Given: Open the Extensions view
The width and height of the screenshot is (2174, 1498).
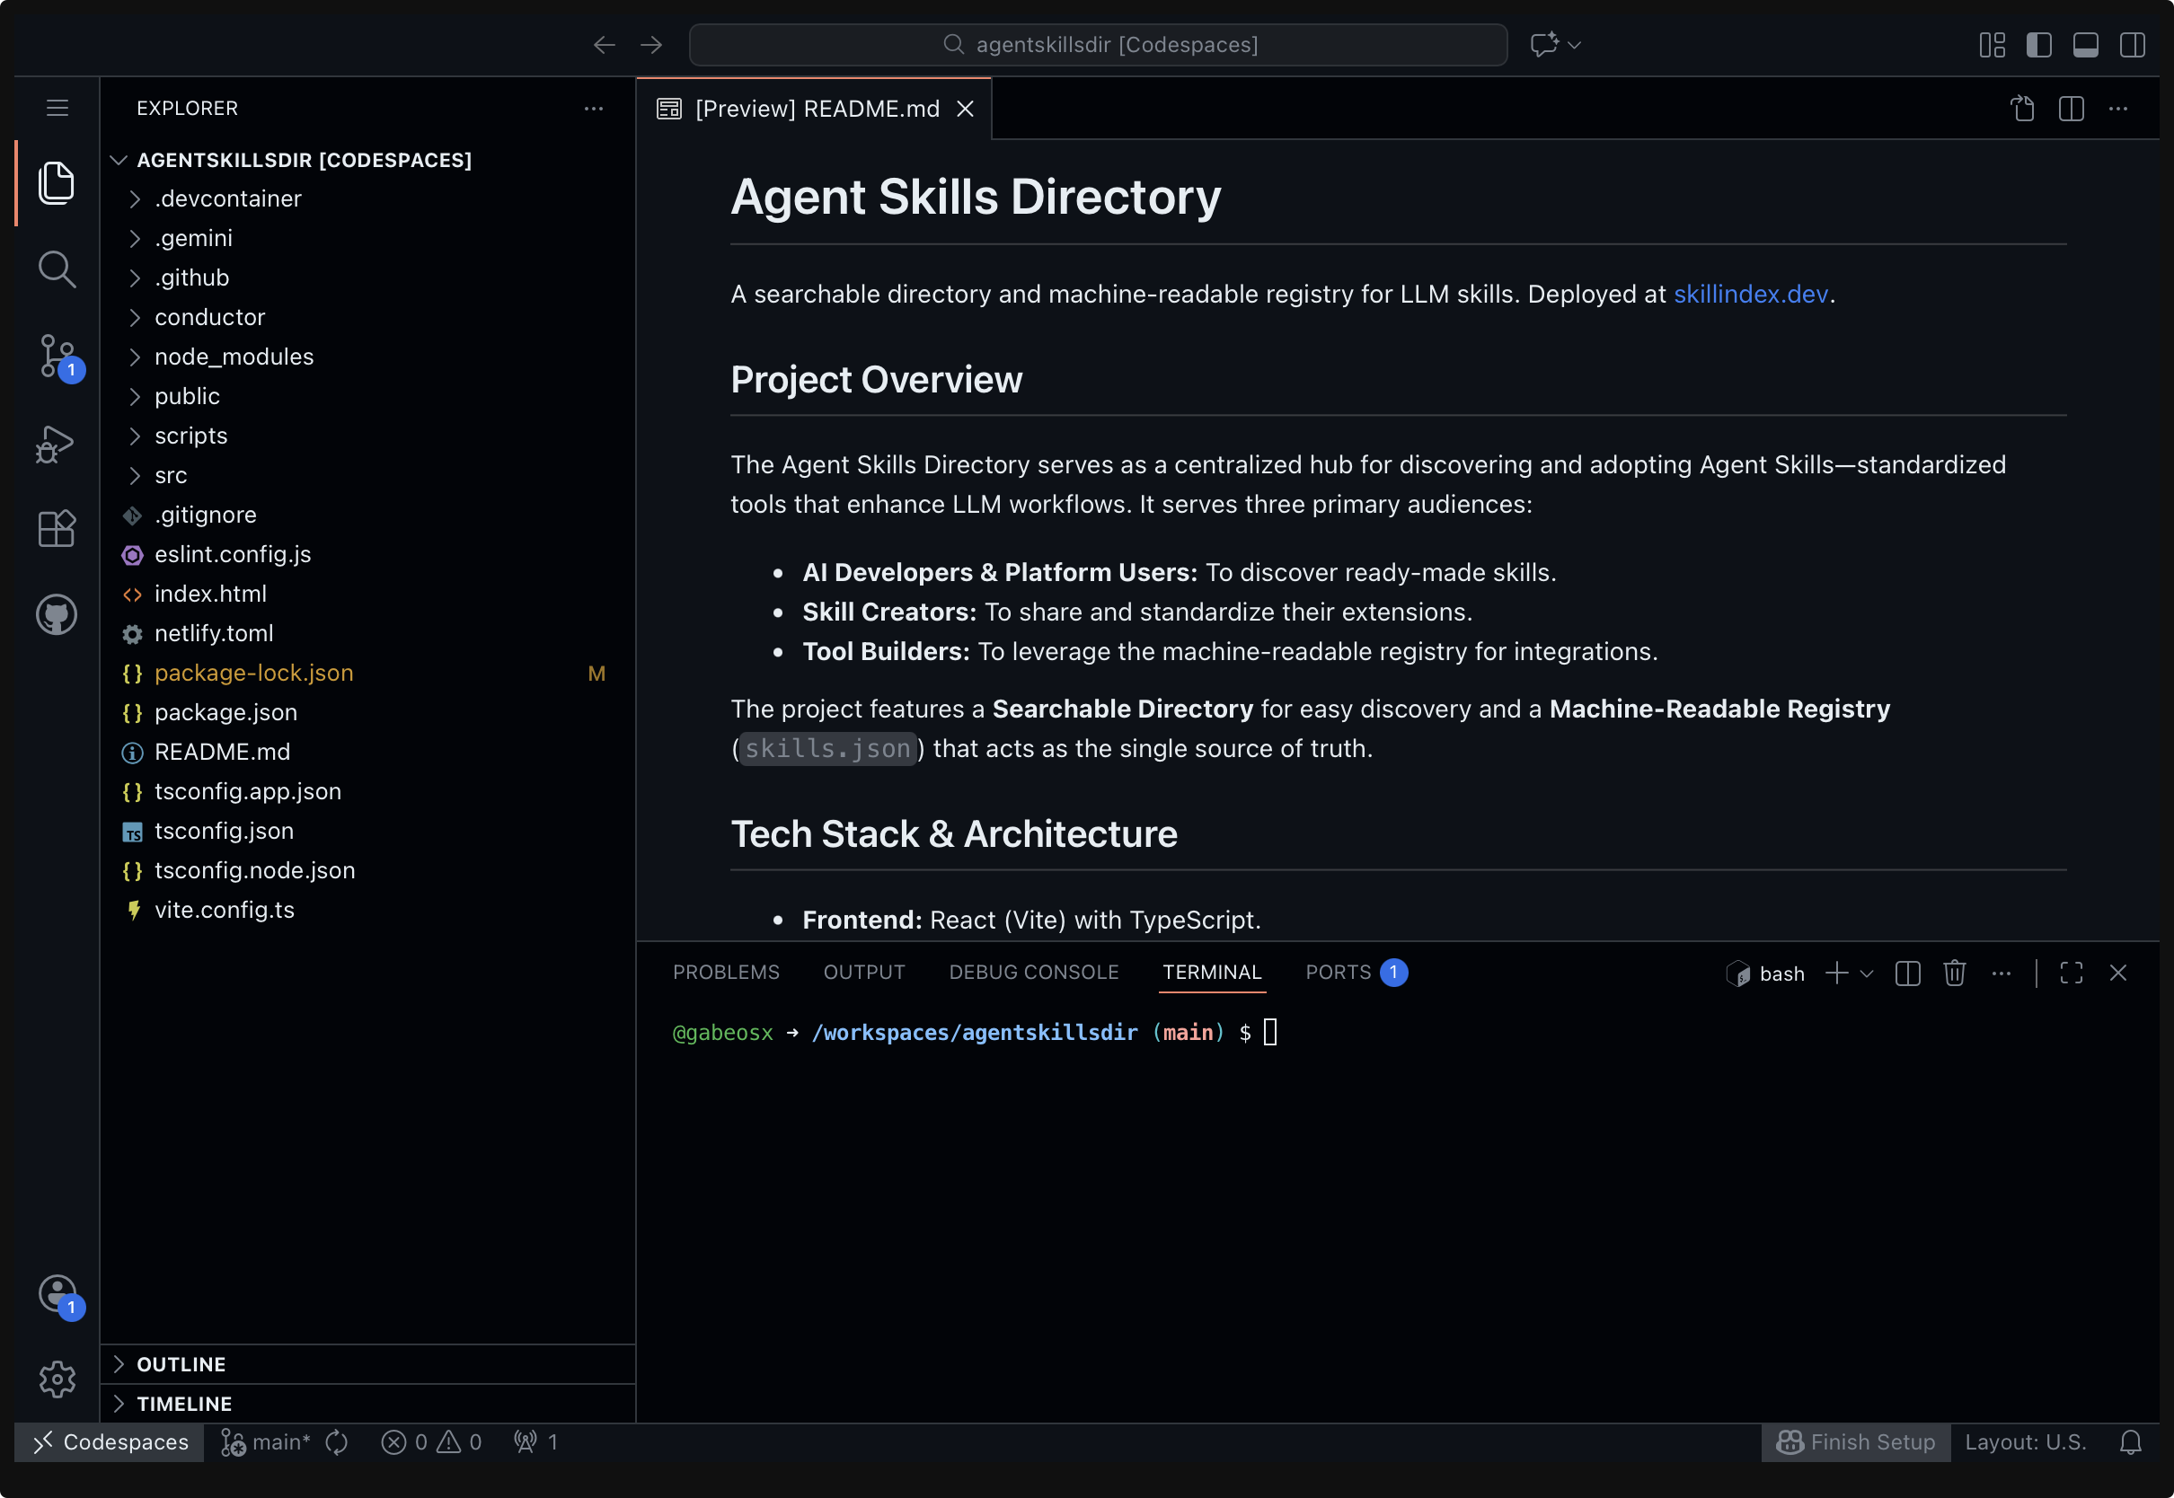Looking at the screenshot, I should pos(57,528).
